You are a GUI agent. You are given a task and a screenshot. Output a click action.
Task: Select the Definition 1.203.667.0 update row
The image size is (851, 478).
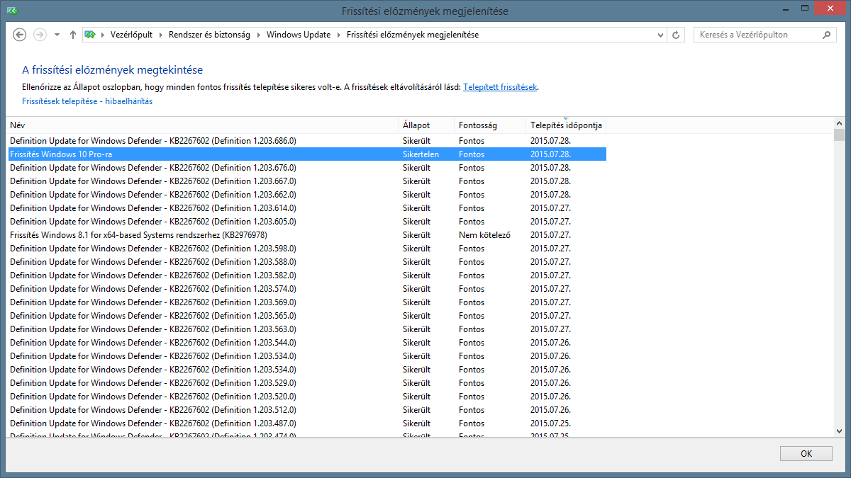coord(306,181)
